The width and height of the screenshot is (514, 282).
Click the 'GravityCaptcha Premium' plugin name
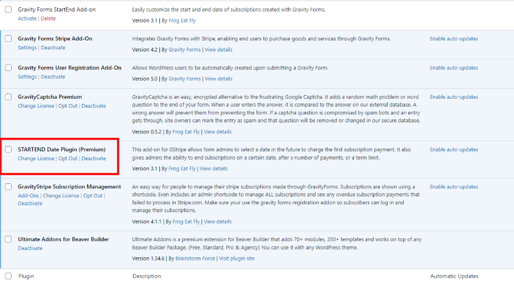point(50,97)
